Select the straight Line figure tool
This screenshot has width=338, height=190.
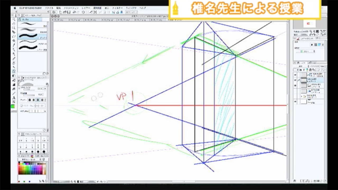[x=14, y=93]
